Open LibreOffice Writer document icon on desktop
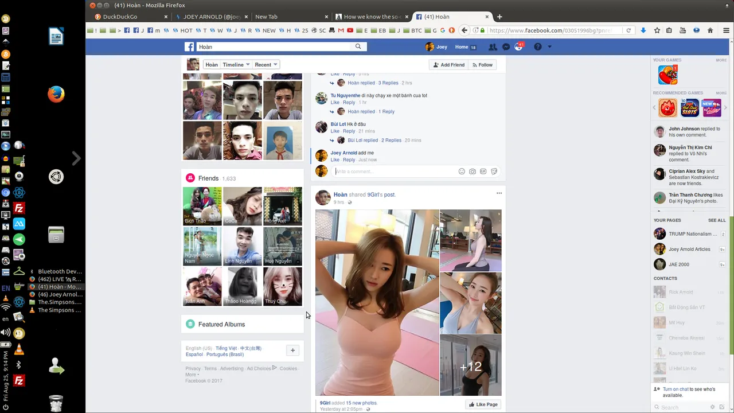This screenshot has width=734, height=413. tap(56, 37)
